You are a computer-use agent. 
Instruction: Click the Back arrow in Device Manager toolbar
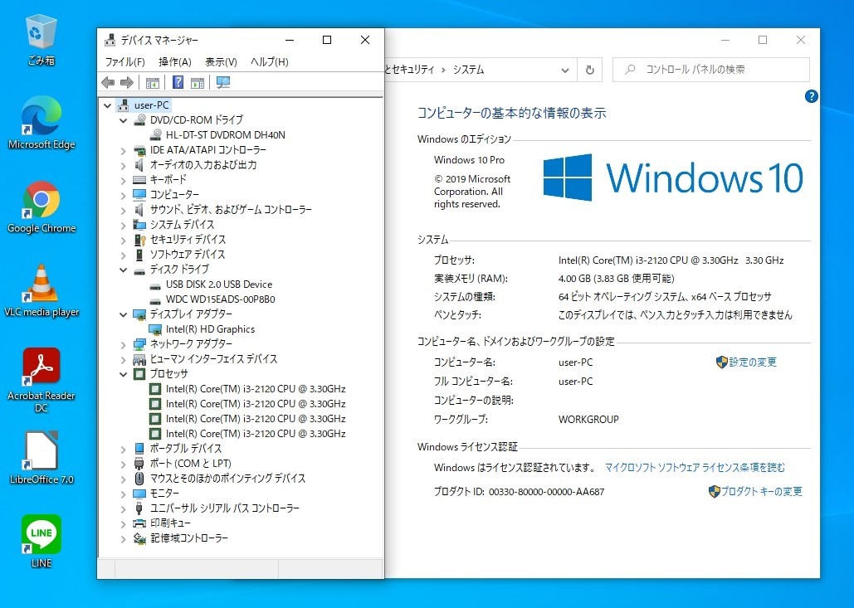tap(108, 83)
